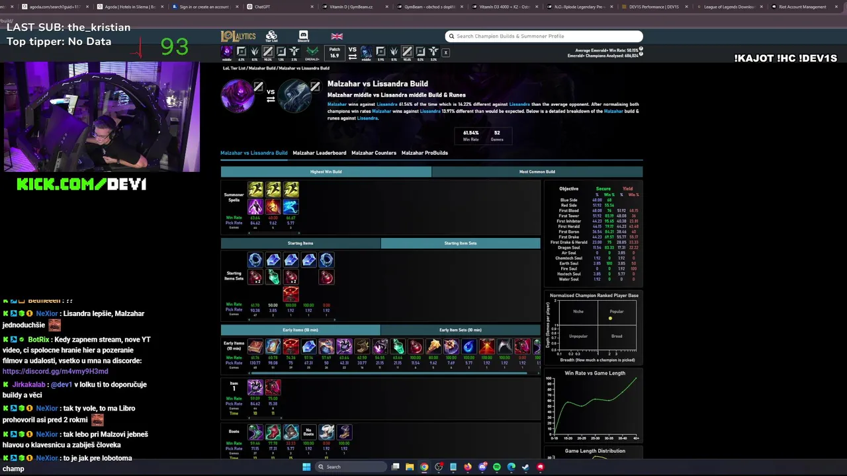The height and width of the screenshot is (476, 847).
Task: Click the large Malzahar champion portrait
Action: (237, 95)
